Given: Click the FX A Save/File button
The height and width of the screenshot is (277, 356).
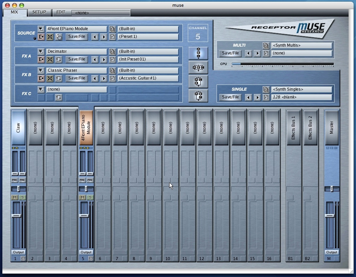Looking at the screenshot, I should click(x=77, y=60).
